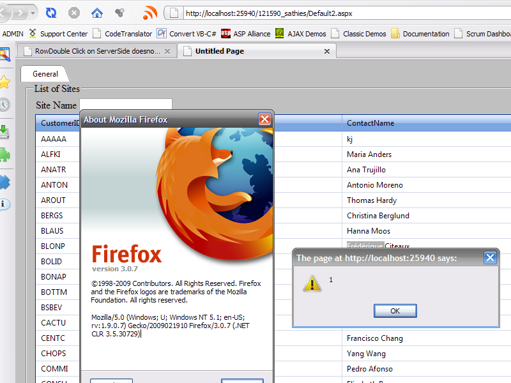Click the gray share icon next to home
Screen dimensions: 511x383
[119, 13]
